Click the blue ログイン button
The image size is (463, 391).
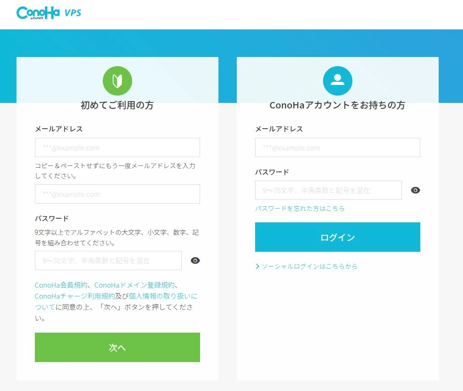338,237
